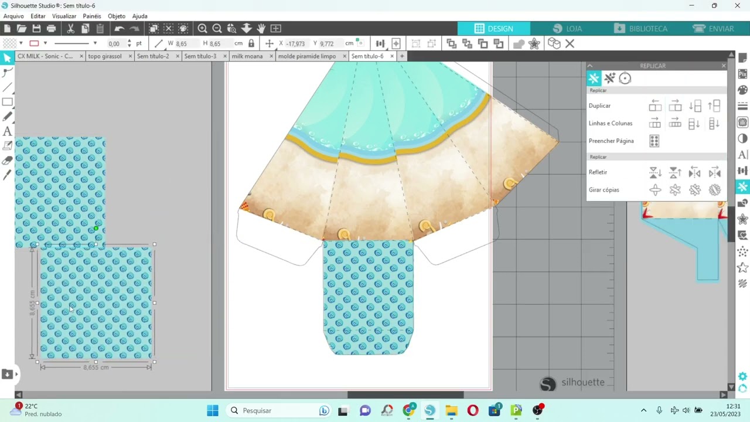The width and height of the screenshot is (750, 422).
Task: Open the Objeto menu
Action: pos(117,16)
